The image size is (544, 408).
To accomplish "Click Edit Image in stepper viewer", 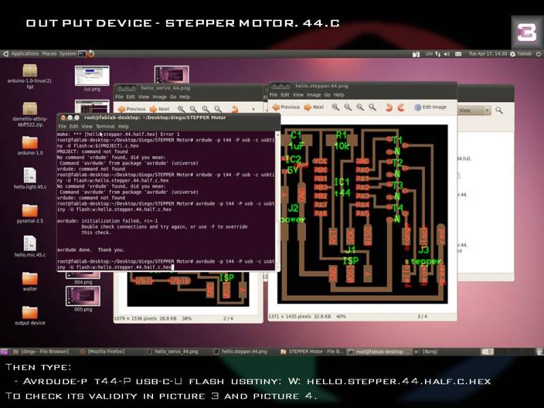I will coord(430,107).
